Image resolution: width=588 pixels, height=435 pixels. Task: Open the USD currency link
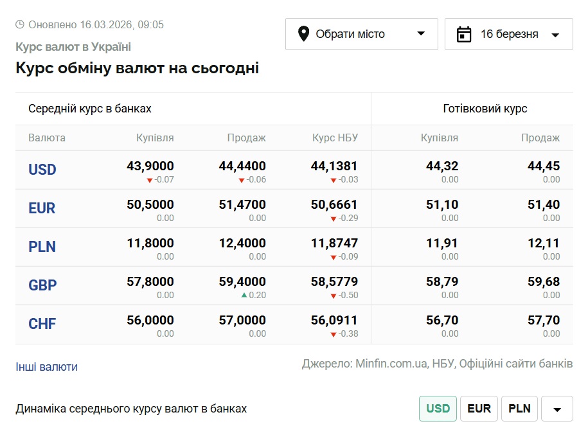pos(42,170)
